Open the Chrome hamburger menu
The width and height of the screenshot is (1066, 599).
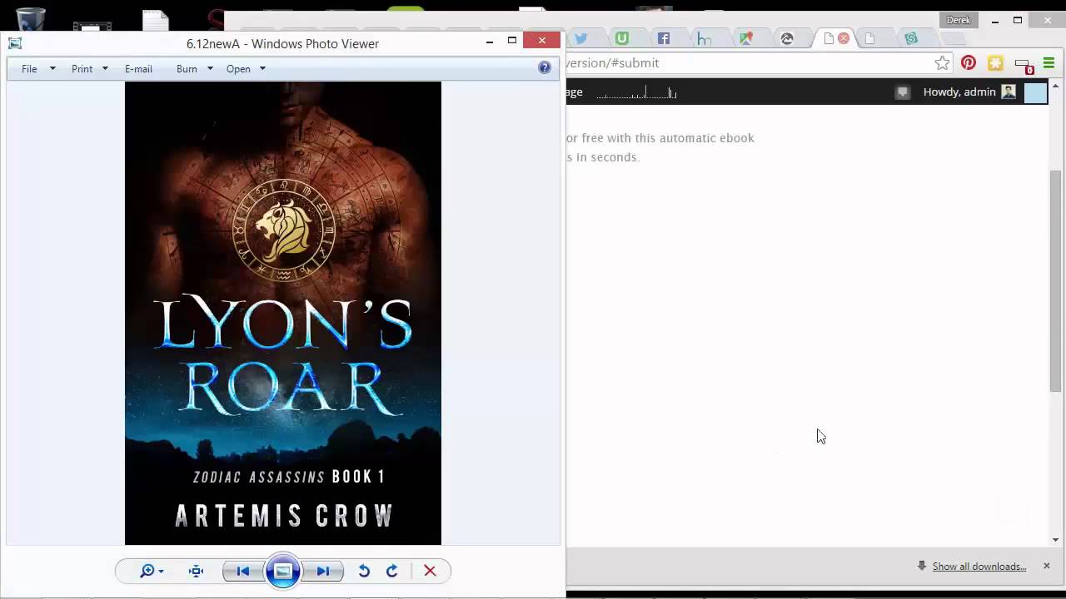click(x=1049, y=63)
